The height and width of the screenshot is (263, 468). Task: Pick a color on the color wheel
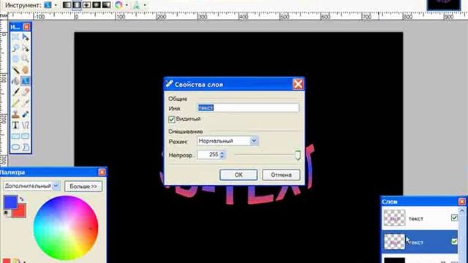coord(66,228)
